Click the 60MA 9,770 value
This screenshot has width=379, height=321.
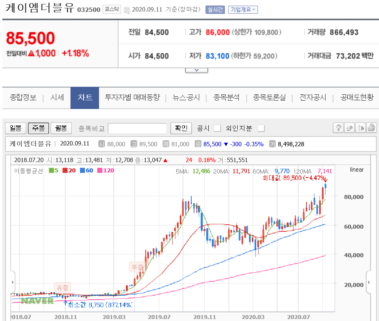[282, 171]
